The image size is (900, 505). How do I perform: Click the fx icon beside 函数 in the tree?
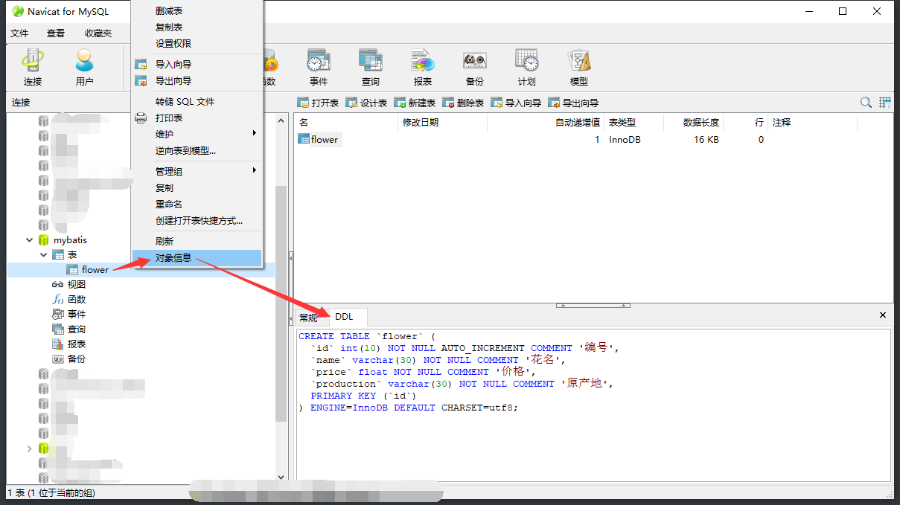(58, 299)
